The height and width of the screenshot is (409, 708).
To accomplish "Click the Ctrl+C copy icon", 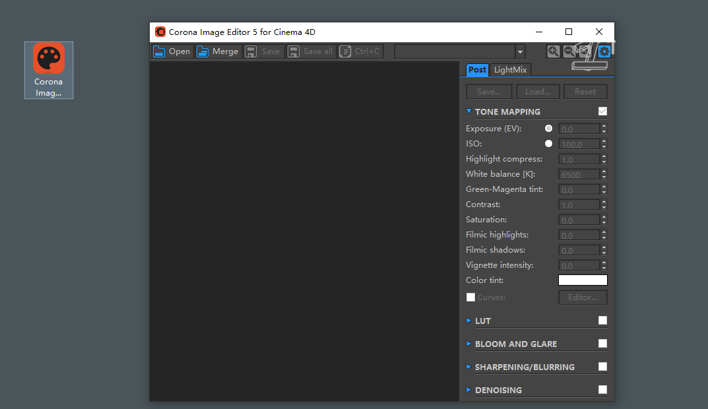I will tap(345, 51).
